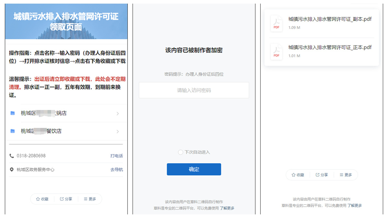Expand the 餐饮店 folder chevron
The height and width of the screenshot is (218, 388).
coord(118,131)
